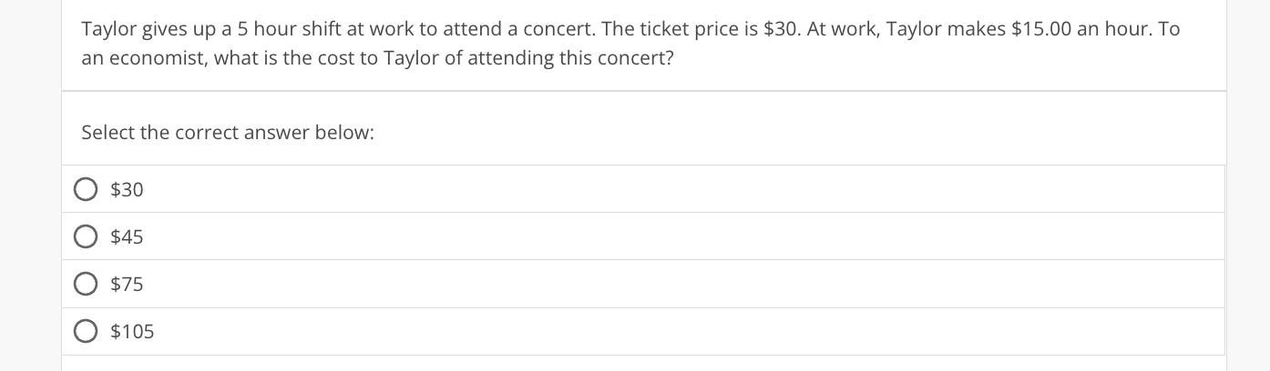This screenshot has height=371, width=1270.
Task: Select the $45 radio button
Action: tap(86, 236)
